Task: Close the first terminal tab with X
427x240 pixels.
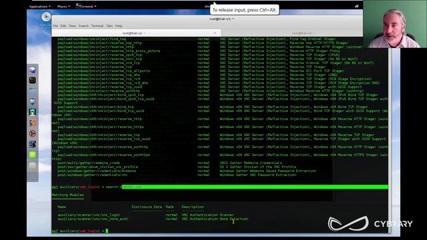Action: click(x=215, y=33)
